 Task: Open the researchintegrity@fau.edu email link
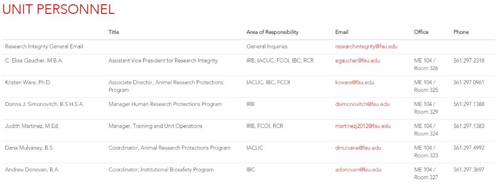tap(366, 47)
